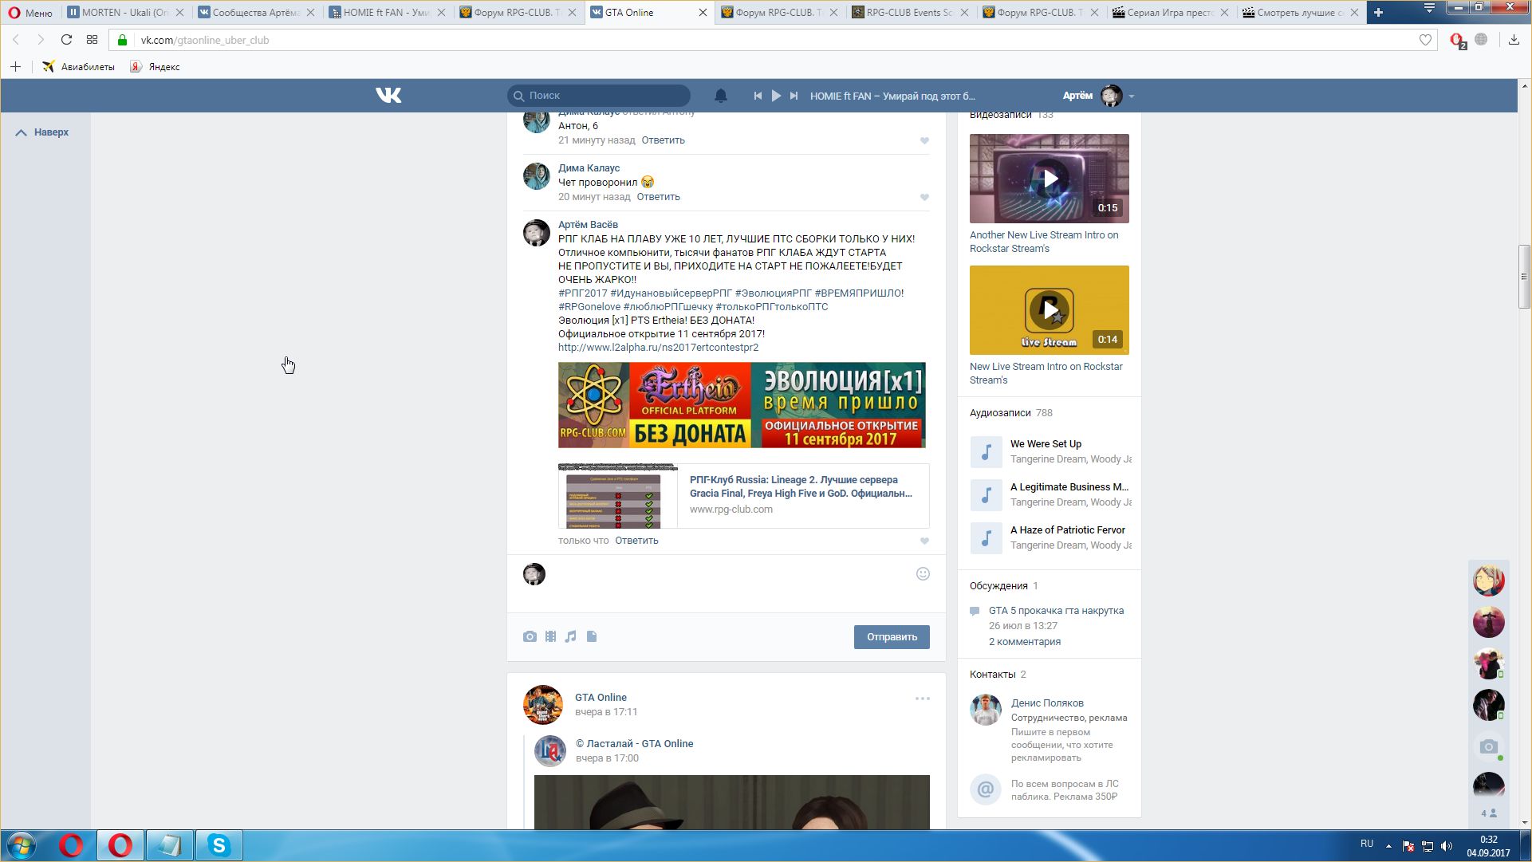
Task: Open 'GTA 5 прокачка гта накрутка' discussion
Action: pos(1056,611)
